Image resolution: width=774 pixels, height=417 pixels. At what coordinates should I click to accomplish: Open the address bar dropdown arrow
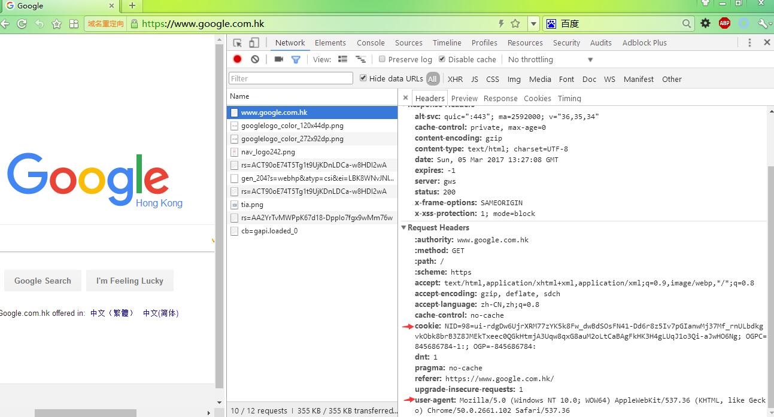(533, 24)
